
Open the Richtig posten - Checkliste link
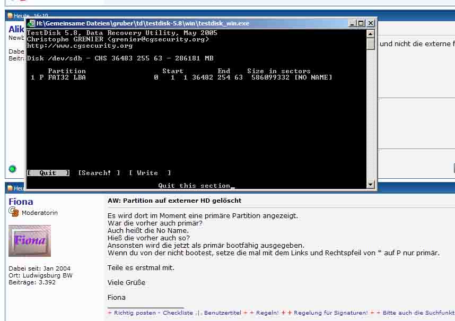coord(153,313)
